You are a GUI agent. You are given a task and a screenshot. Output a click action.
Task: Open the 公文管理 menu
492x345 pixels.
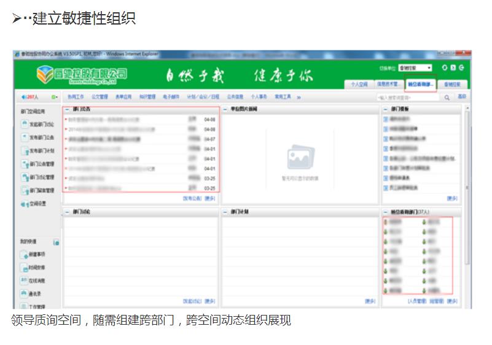click(100, 97)
